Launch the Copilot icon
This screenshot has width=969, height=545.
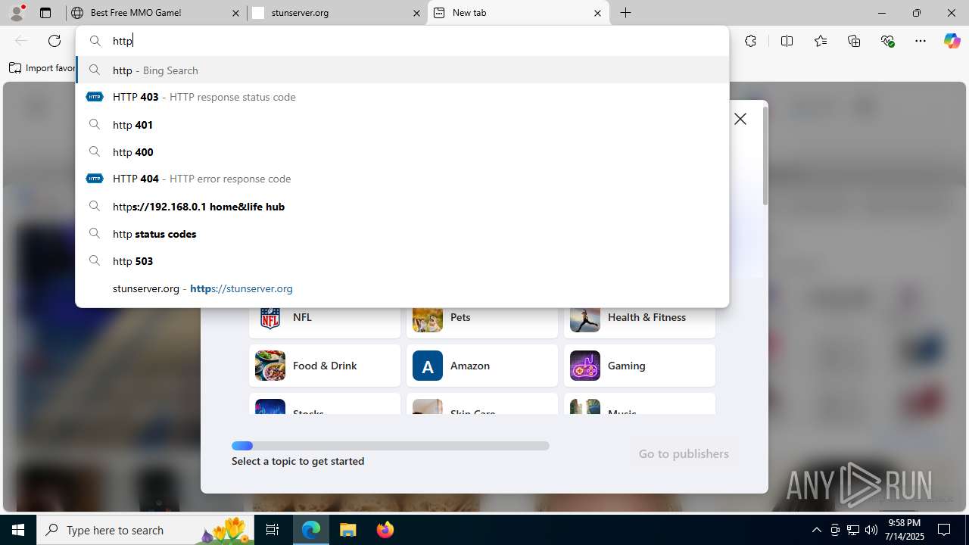click(x=952, y=41)
